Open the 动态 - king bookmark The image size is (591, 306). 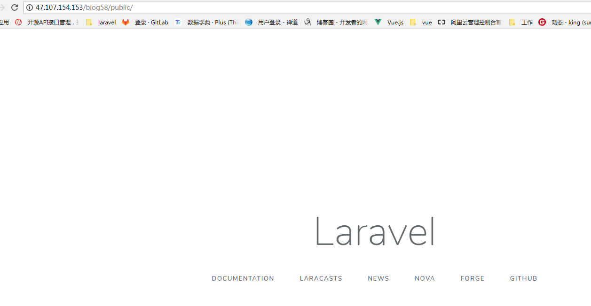(x=564, y=22)
